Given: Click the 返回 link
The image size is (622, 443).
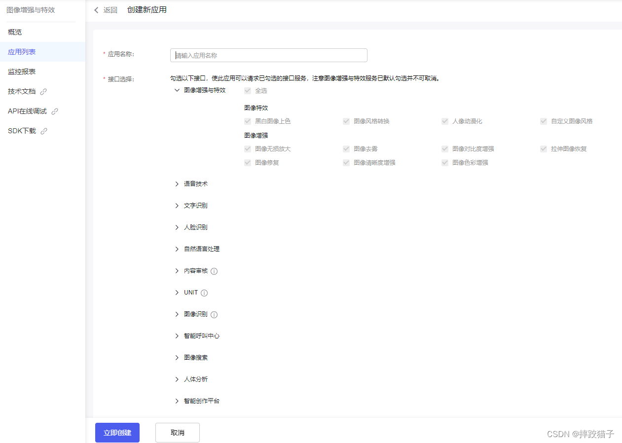Looking at the screenshot, I should click(110, 10).
